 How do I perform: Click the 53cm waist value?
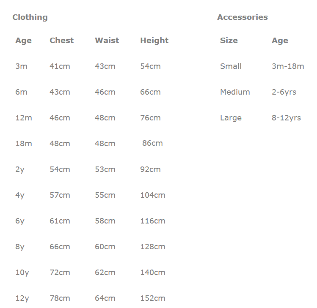tap(105, 169)
